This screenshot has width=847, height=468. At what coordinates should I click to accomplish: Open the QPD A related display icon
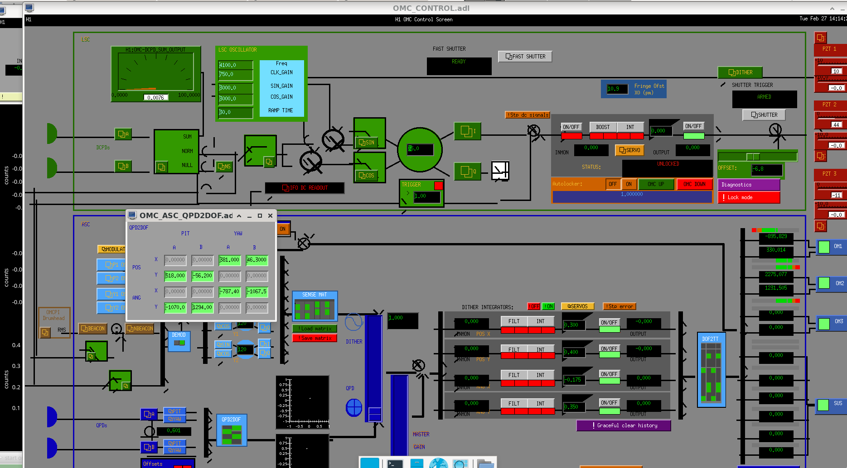[149, 414]
